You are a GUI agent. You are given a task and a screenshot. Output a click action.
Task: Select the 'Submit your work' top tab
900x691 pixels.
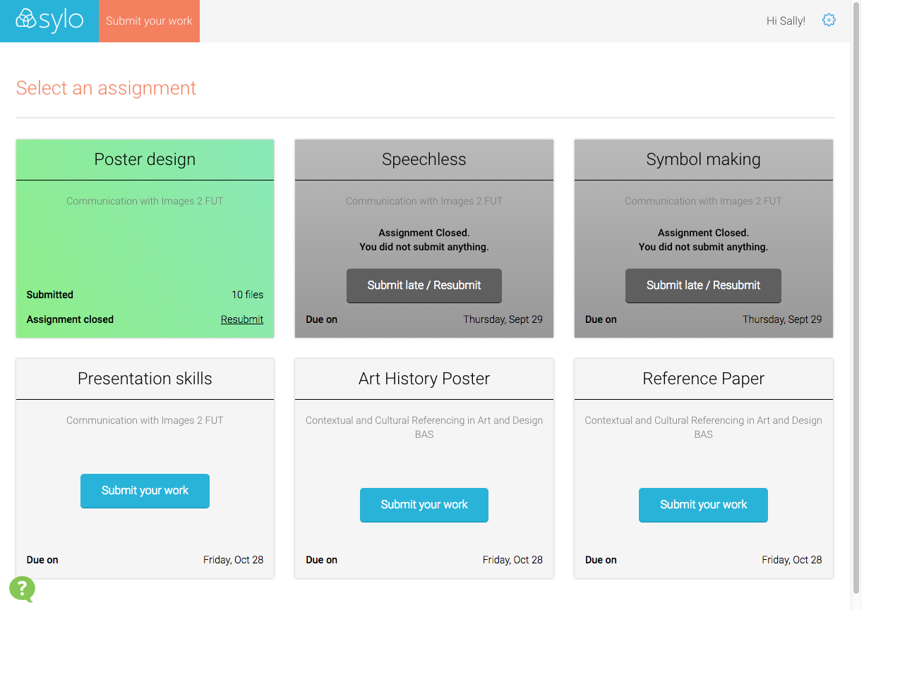(149, 21)
